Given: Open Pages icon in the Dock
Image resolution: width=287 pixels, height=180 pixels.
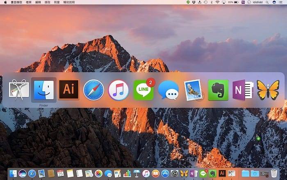Looking at the screenshot, I should 118,173.
